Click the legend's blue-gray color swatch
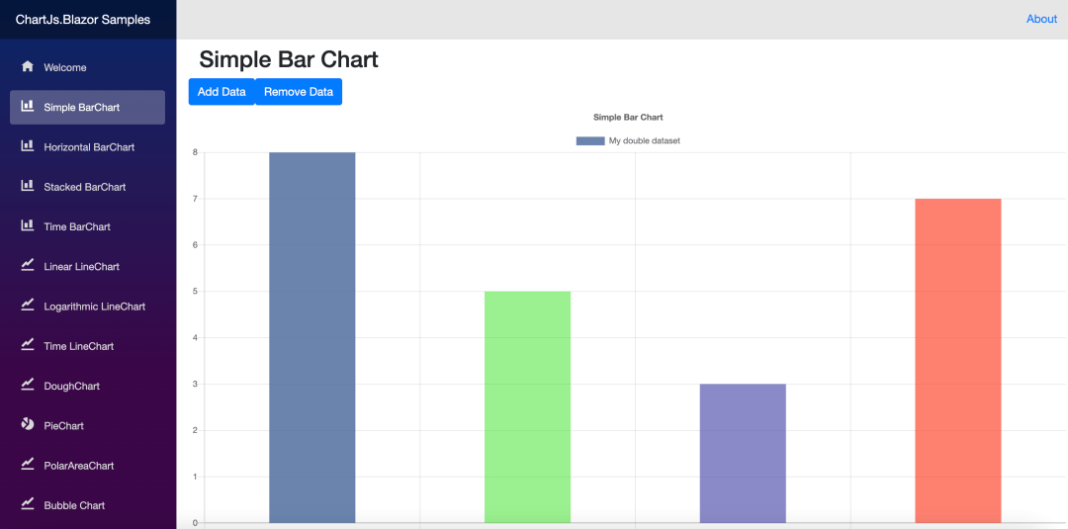This screenshot has width=1068, height=529. coord(589,141)
